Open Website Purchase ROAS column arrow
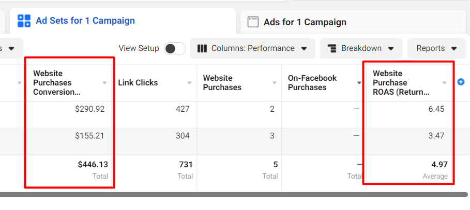 pyautogui.click(x=445, y=82)
